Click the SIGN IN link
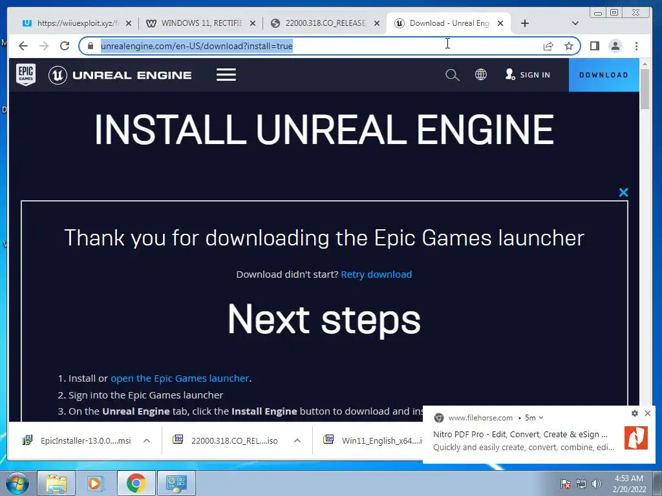This screenshot has height=496, width=662. click(528, 75)
